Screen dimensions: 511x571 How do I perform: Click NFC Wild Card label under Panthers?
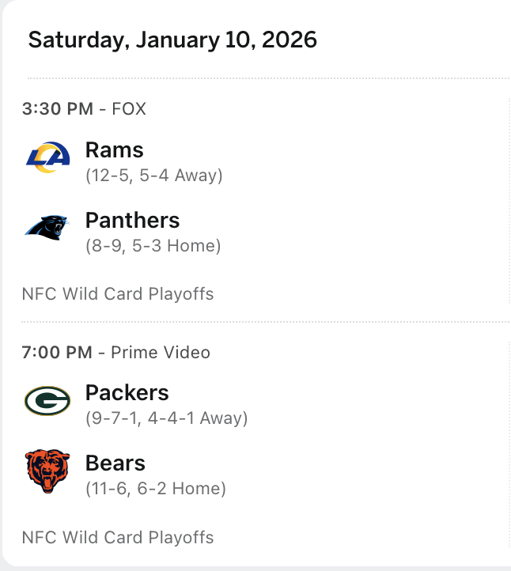pos(118,294)
